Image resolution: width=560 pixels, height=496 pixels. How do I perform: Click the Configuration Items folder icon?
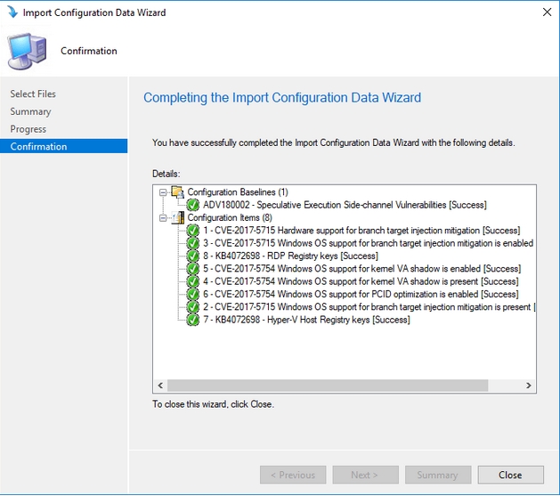coord(177,218)
